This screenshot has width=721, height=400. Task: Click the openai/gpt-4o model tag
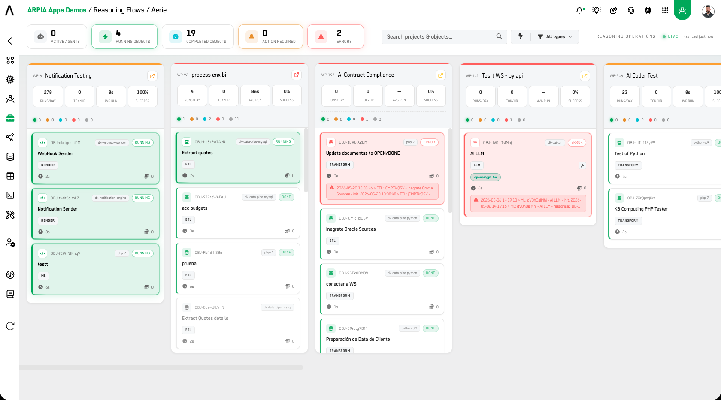pyautogui.click(x=485, y=177)
